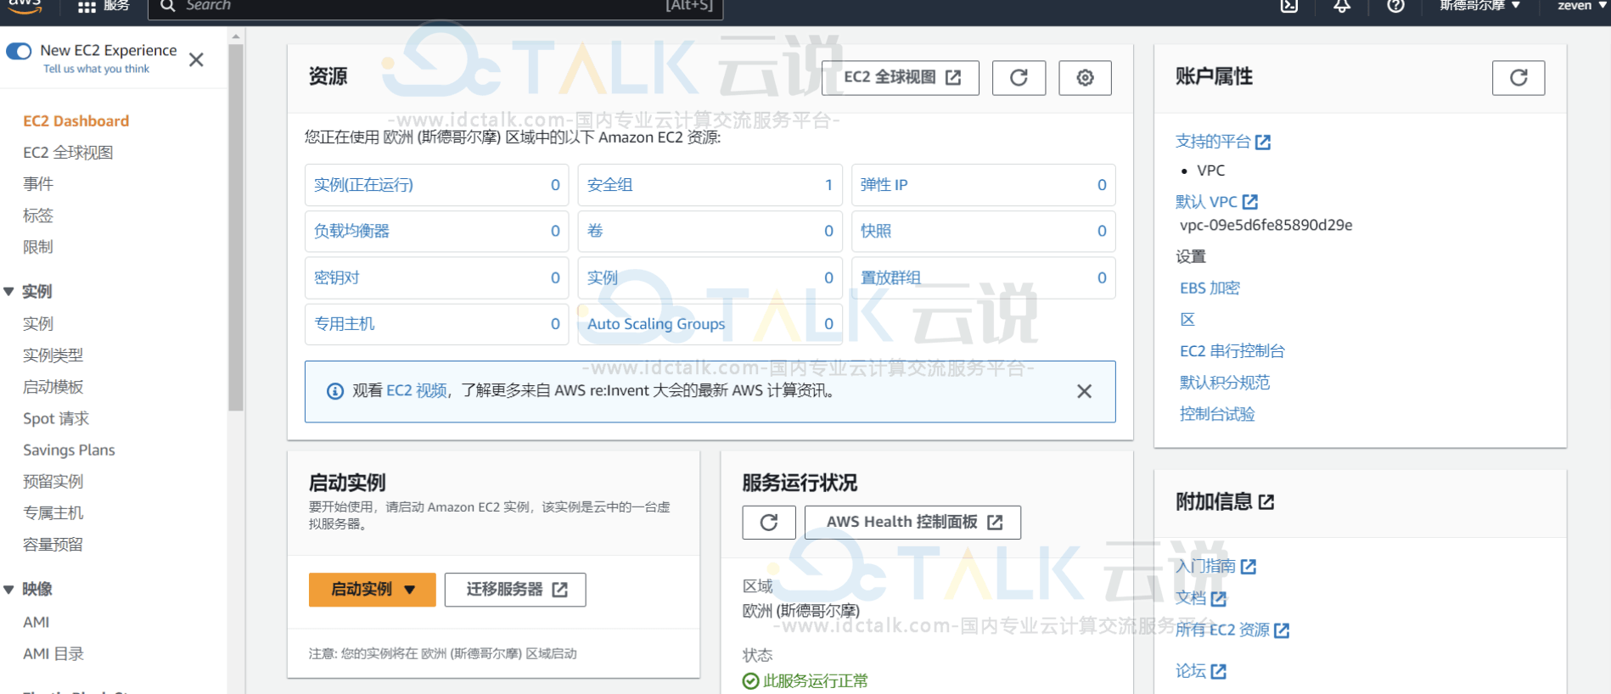Open 密钥对 resource tile

tap(436, 277)
